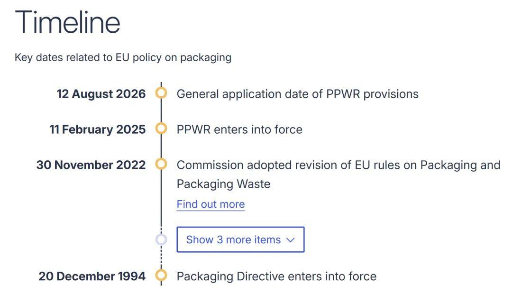Open the Find out more link
This screenshot has height=294, width=512.
pos(210,204)
